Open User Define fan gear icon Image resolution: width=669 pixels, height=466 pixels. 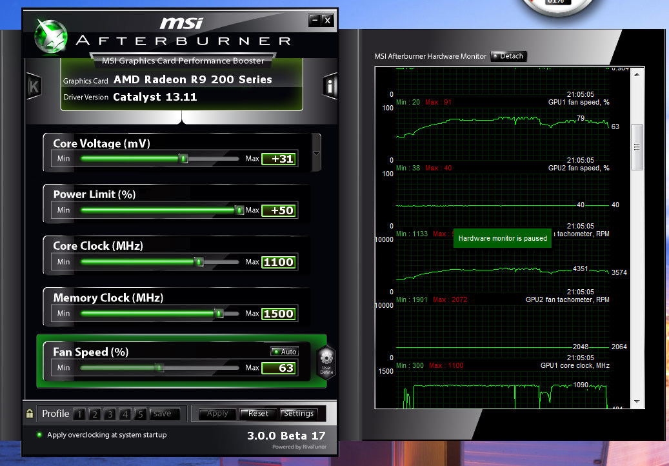(x=326, y=362)
